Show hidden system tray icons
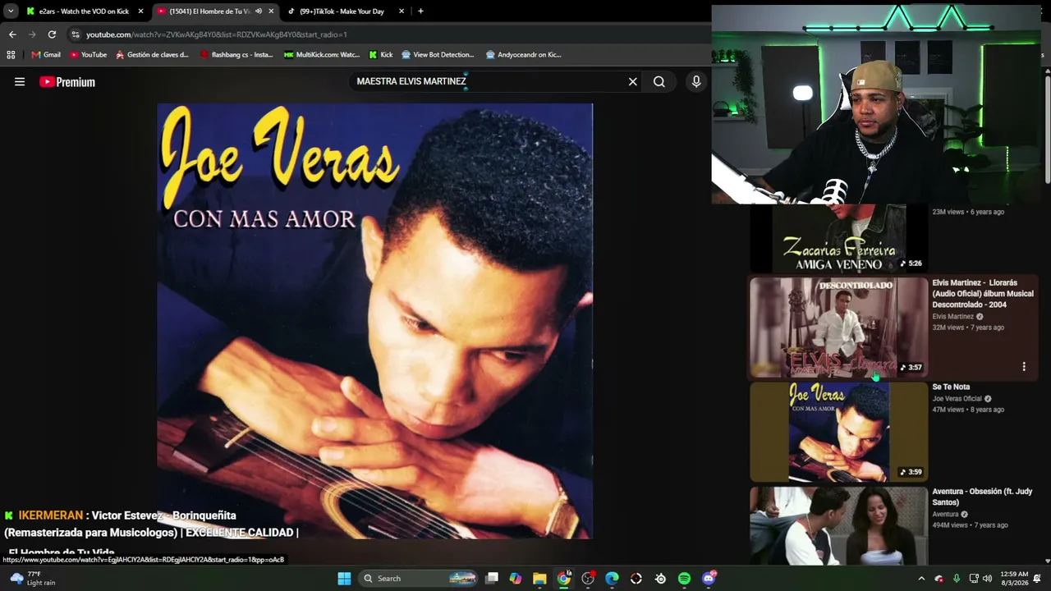Viewport: 1051px width, 591px height. [x=921, y=579]
